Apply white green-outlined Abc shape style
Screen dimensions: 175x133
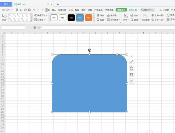63,18
